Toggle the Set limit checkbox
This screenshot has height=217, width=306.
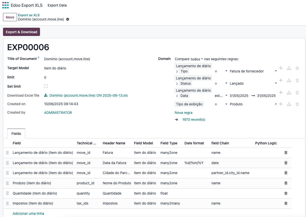click(x=46, y=86)
